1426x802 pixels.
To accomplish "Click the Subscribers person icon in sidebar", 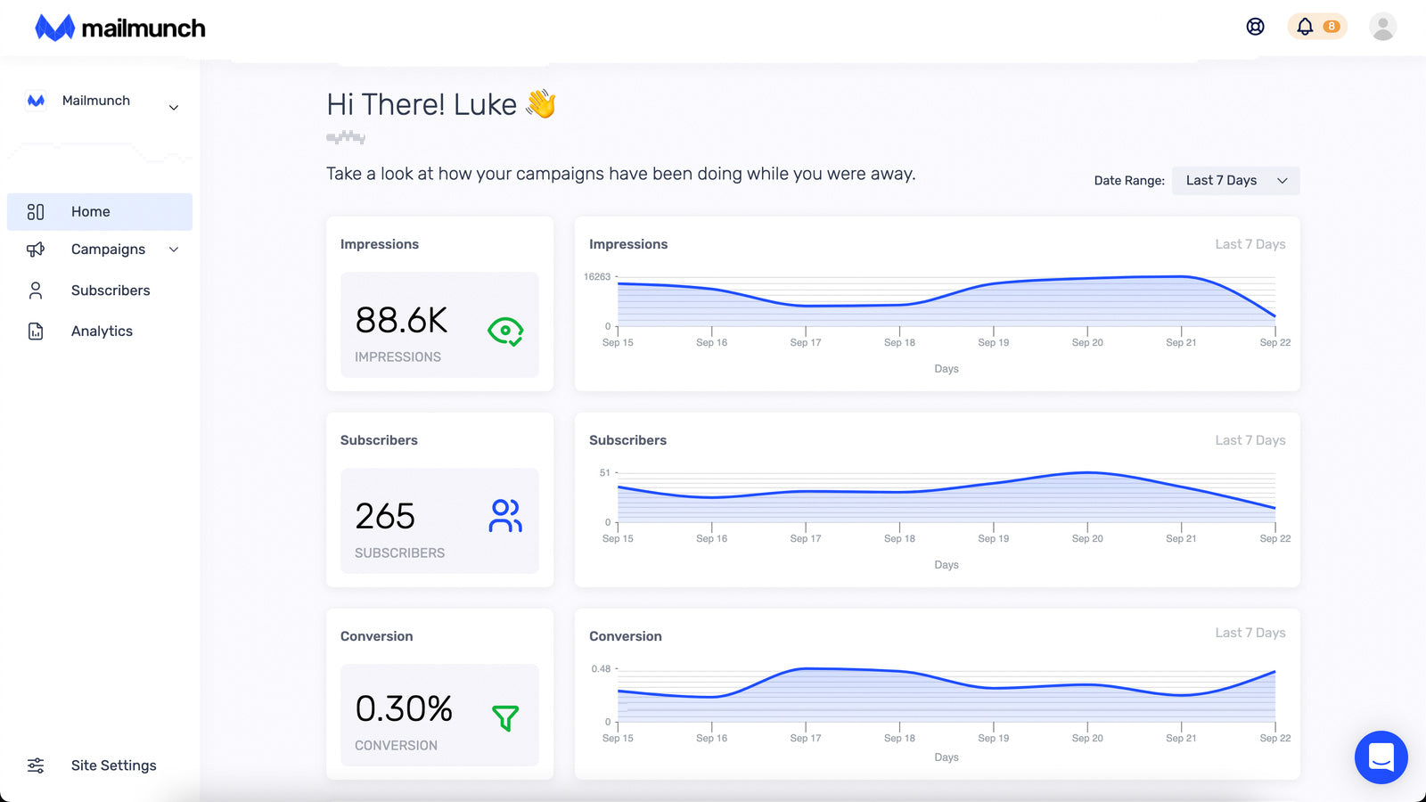I will [36, 290].
